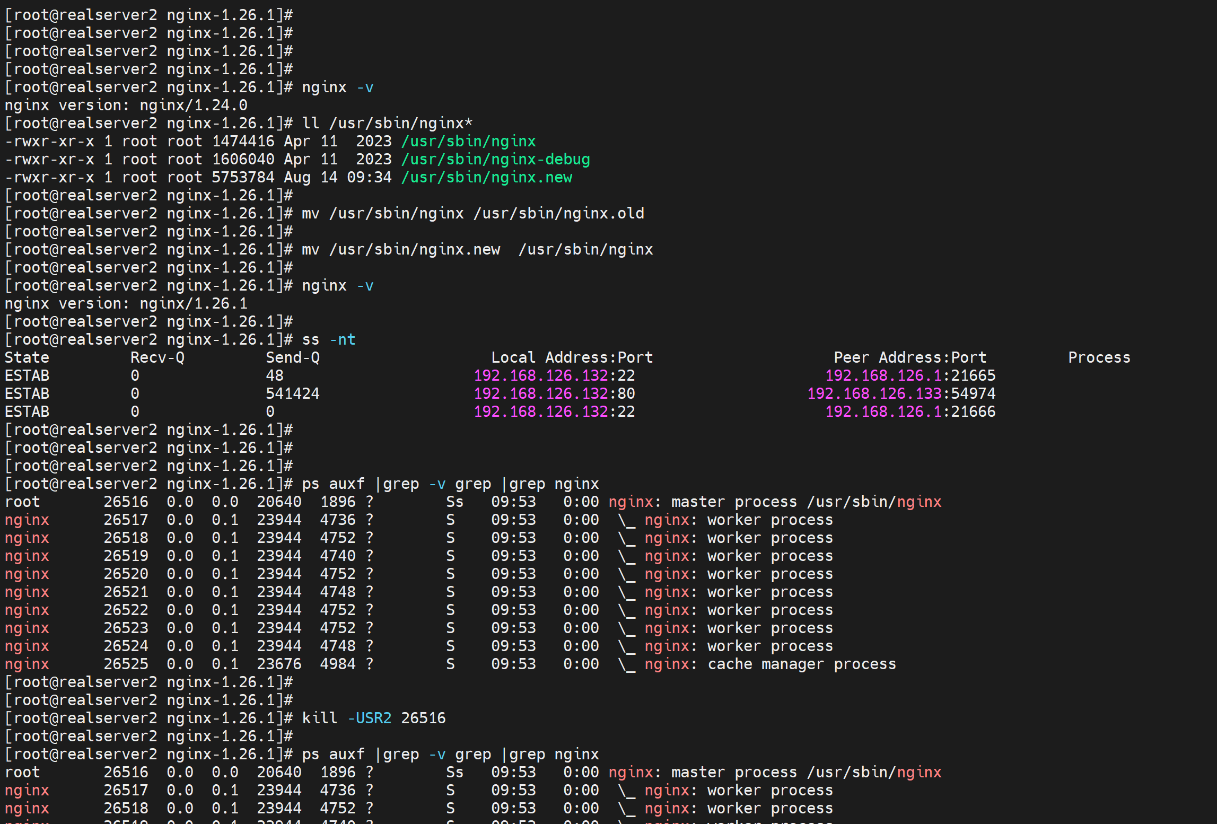Click the 'kill -USR2 26516' command
Screen dimensions: 1217x824
click(373, 718)
